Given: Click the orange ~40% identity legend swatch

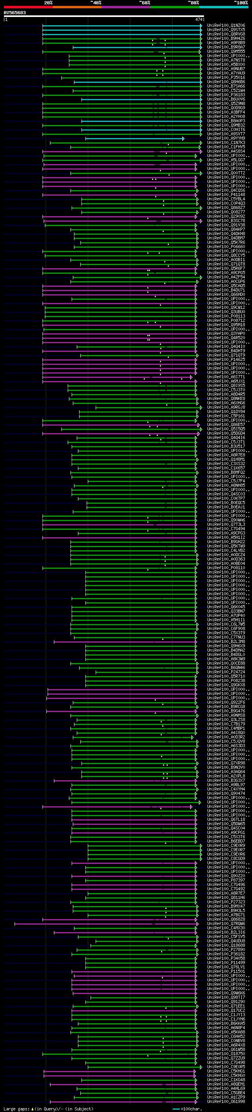Looking at the screenshot, I should pos(77,7).
